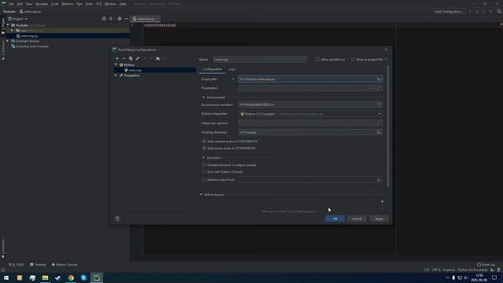Collapse the Before launch section
Viewport: 503px width, 283px height.
(201, 194)
